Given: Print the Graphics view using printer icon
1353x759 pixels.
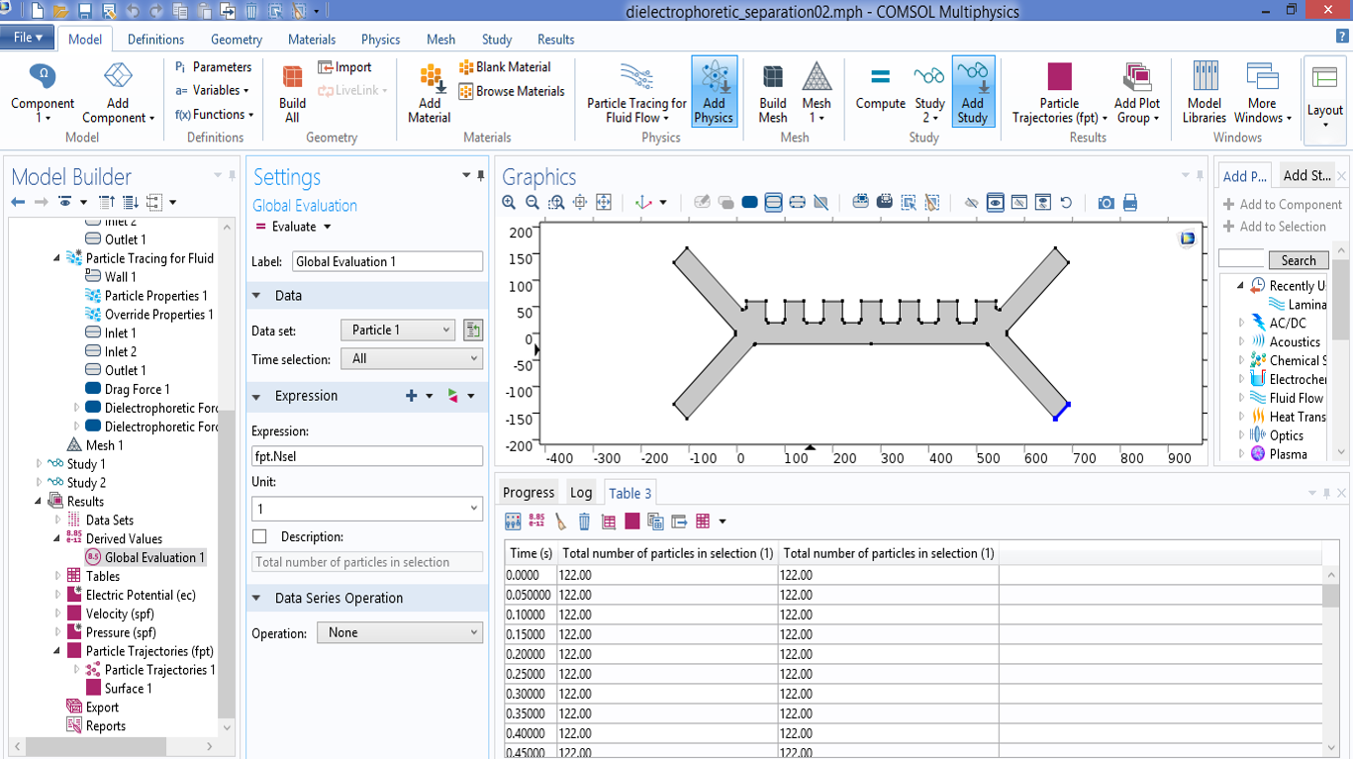Looking at the screenshot, I should 1129,202.
